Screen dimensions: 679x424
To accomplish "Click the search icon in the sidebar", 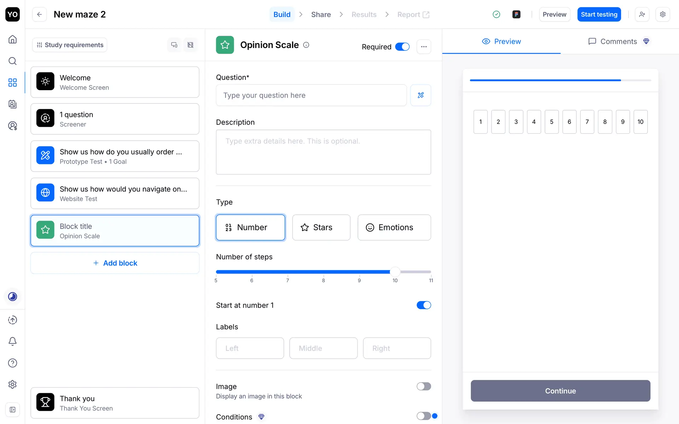I will [12, 61].
